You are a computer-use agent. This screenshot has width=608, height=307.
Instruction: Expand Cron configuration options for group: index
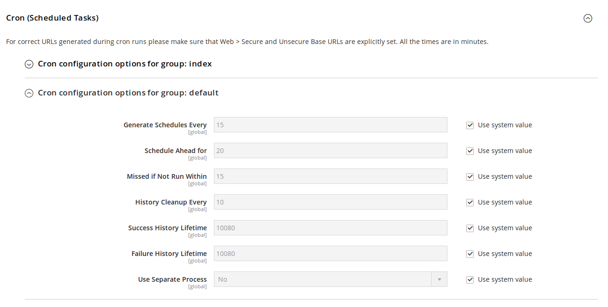coord(125,64)
